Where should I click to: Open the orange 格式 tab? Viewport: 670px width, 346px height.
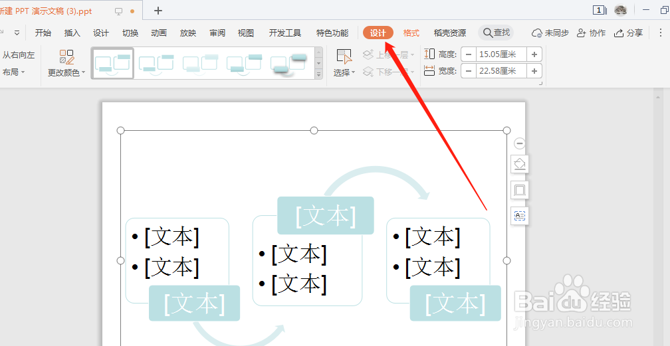[411, 33]
